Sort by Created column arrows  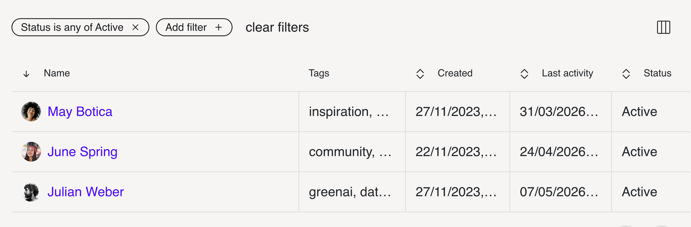click(x=420, y=74)
